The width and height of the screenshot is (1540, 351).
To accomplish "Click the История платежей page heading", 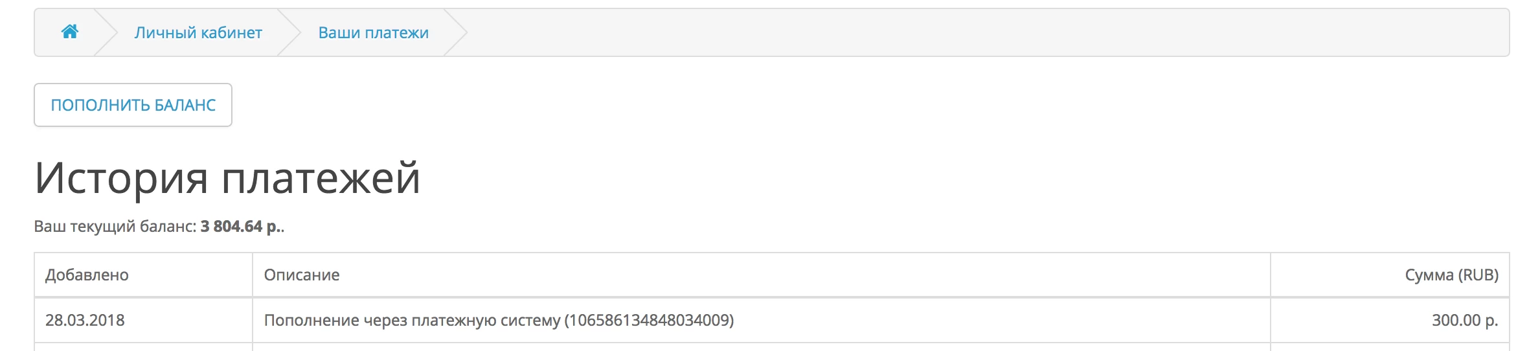I will coord(227,178).
